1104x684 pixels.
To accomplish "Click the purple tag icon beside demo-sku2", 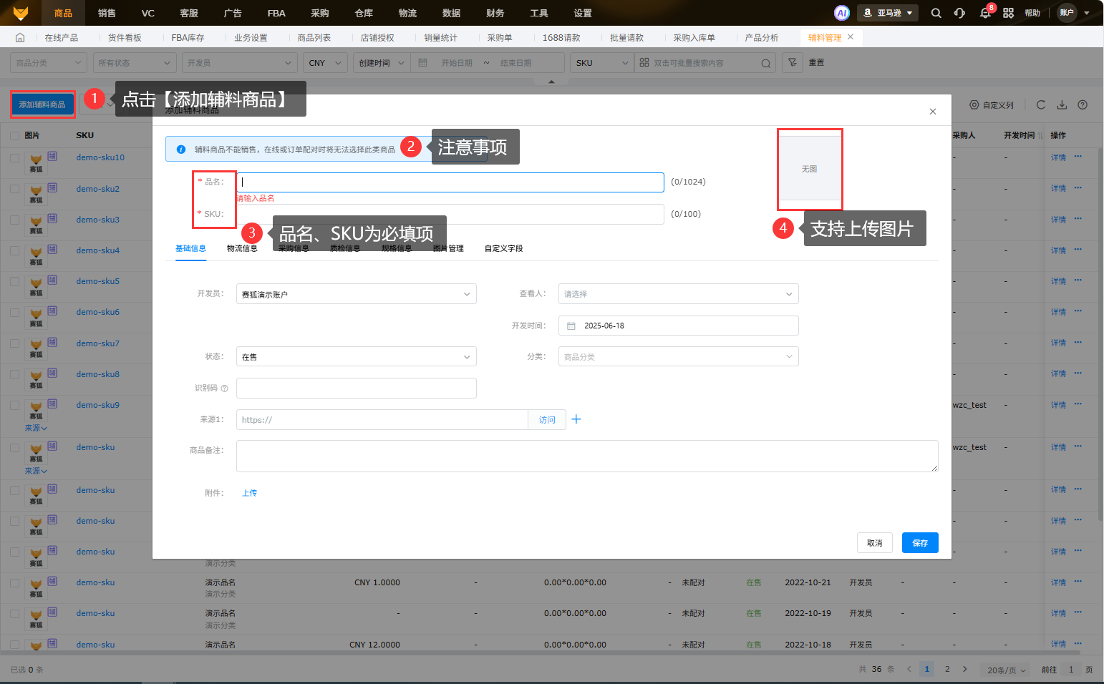I will tap(52, 187).
